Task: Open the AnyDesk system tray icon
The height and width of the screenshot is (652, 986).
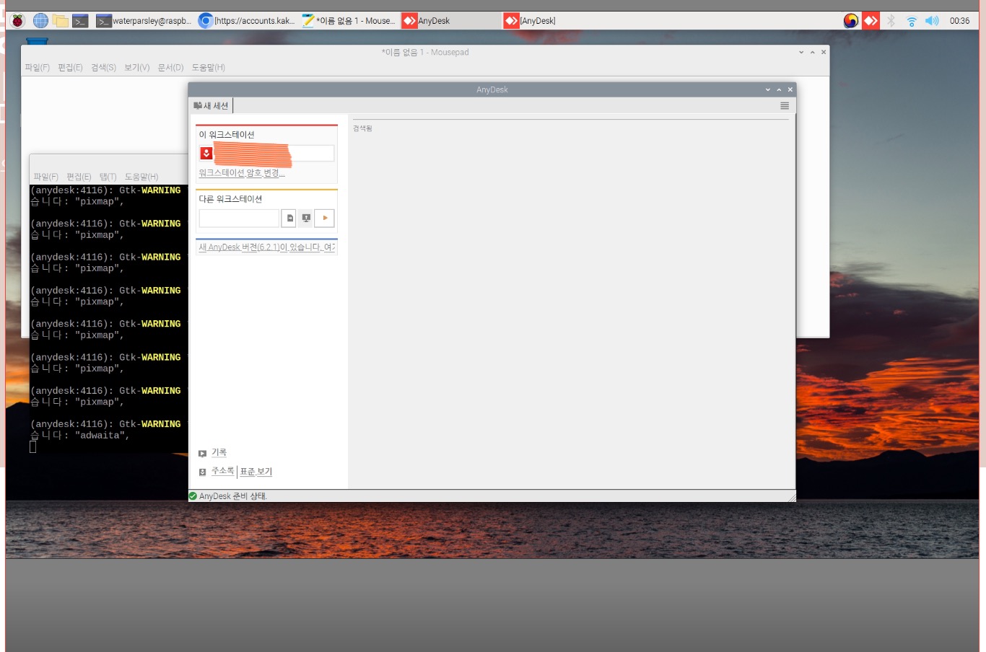Action: click(871, 21)
